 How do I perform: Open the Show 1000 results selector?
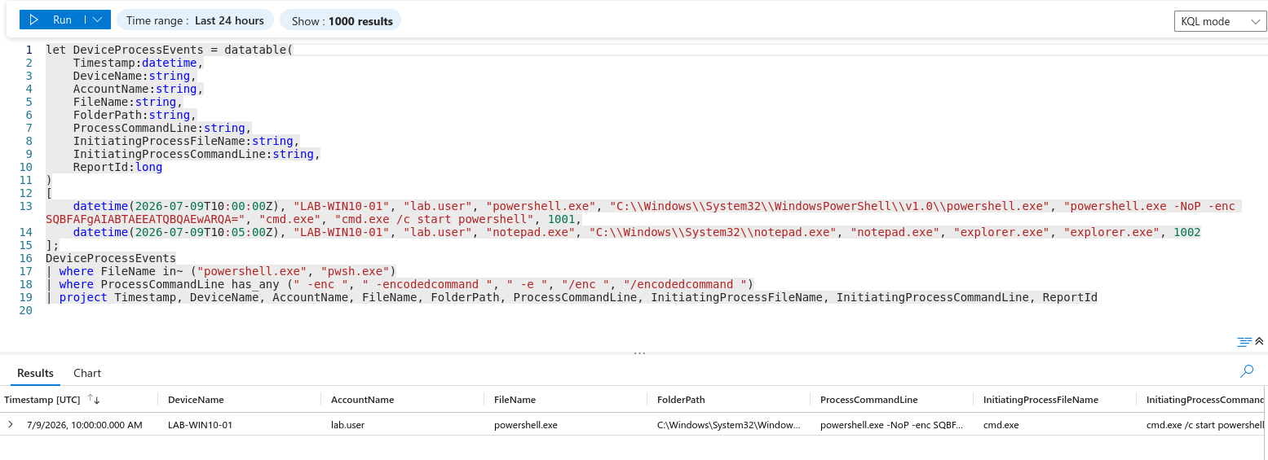pyautogui.click(x=340, y=21)
